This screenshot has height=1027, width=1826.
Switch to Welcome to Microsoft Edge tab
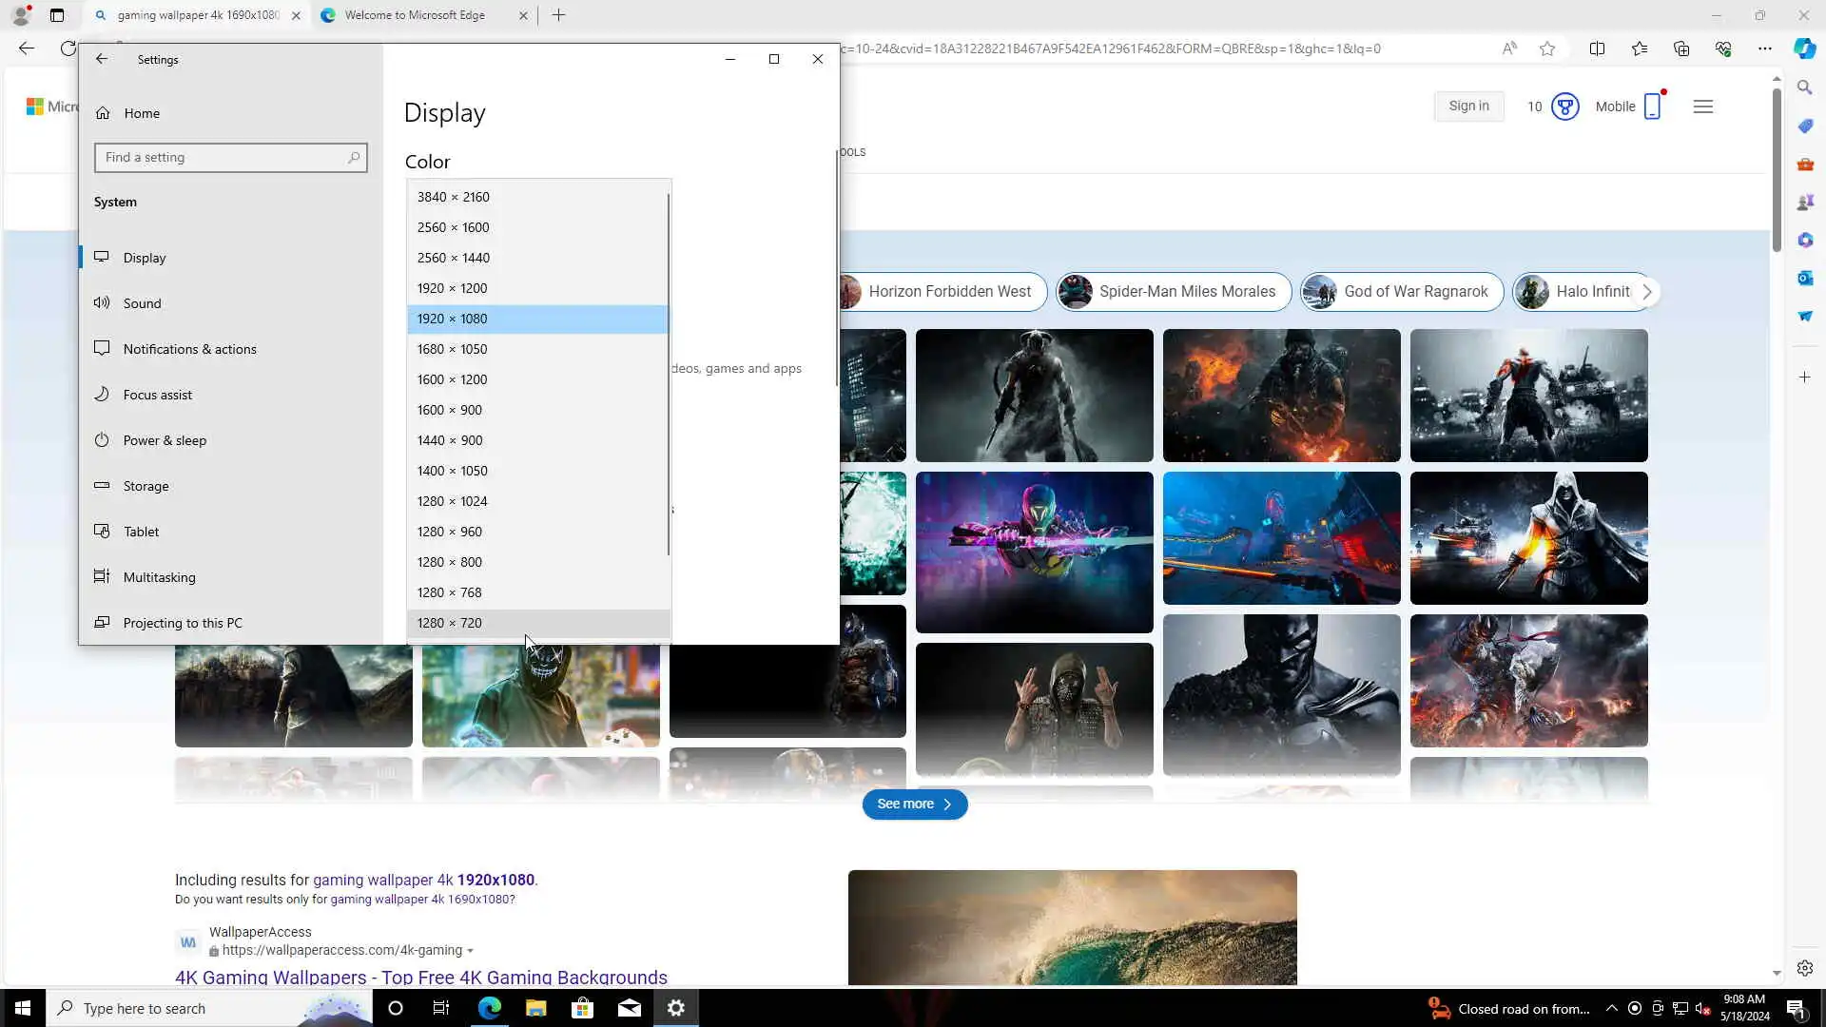[x=415, y=15]
